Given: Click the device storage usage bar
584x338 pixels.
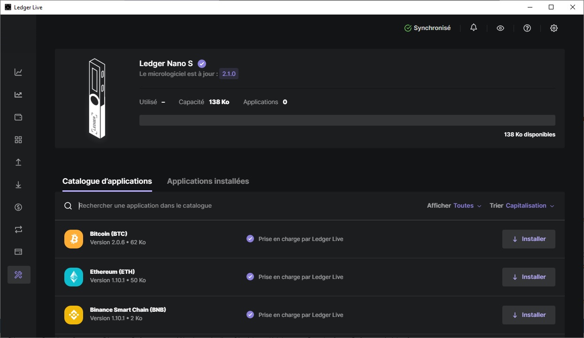Looking at the screenshot, I should [347, 120].
